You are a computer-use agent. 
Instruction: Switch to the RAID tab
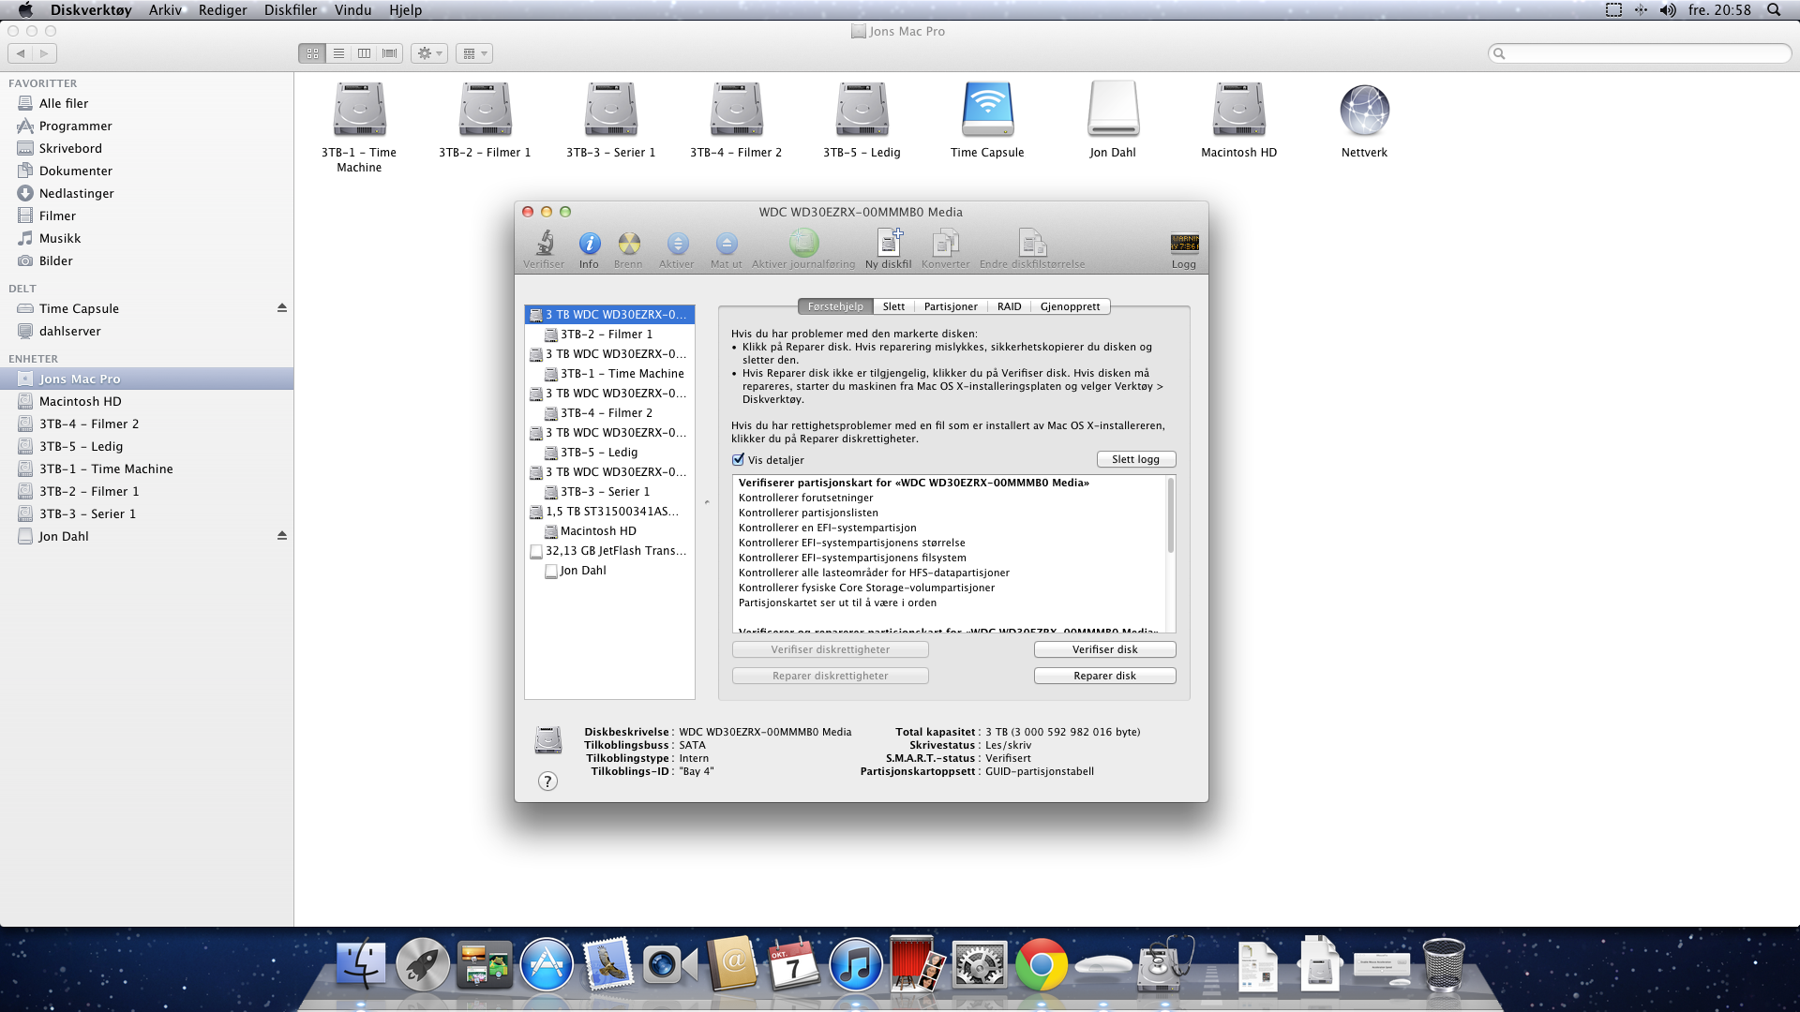[x=1010, y=306]
